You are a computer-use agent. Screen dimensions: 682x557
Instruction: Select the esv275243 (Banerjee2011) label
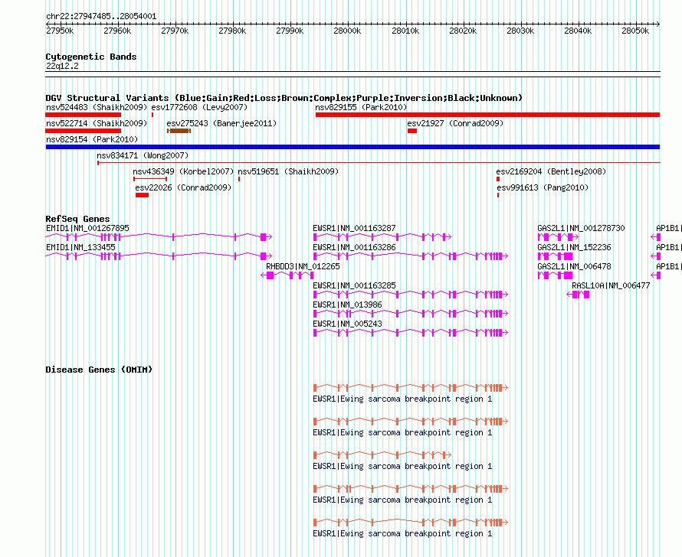tap(221, 123)
